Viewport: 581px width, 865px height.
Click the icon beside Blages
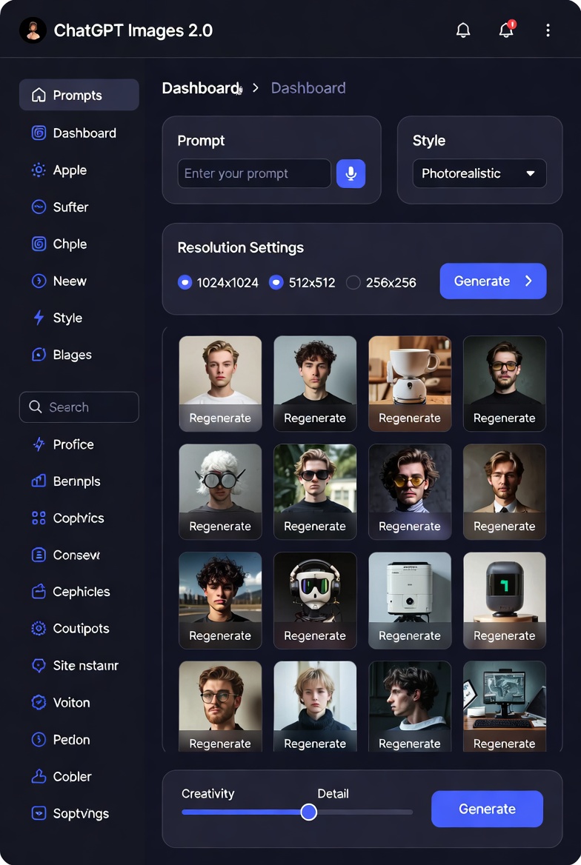click(x=39, y=355)
